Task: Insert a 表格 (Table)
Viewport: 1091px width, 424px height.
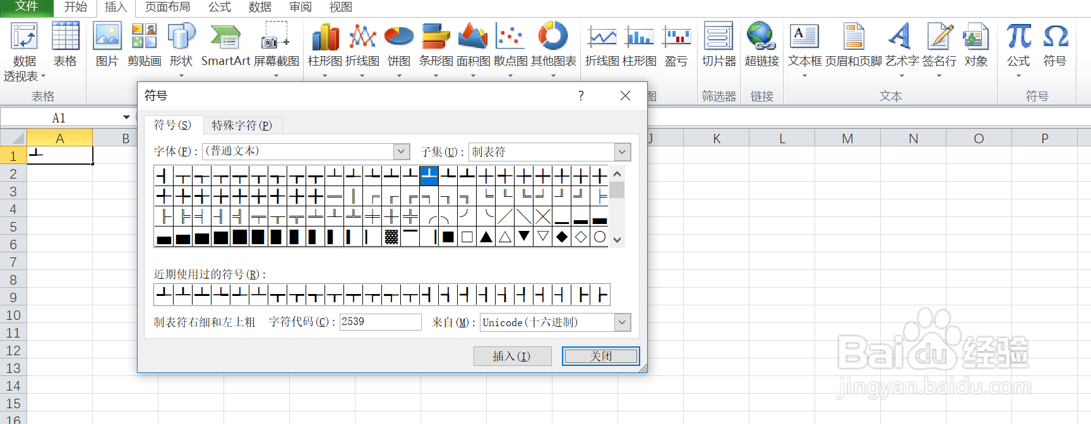Action: click(65, 45)
